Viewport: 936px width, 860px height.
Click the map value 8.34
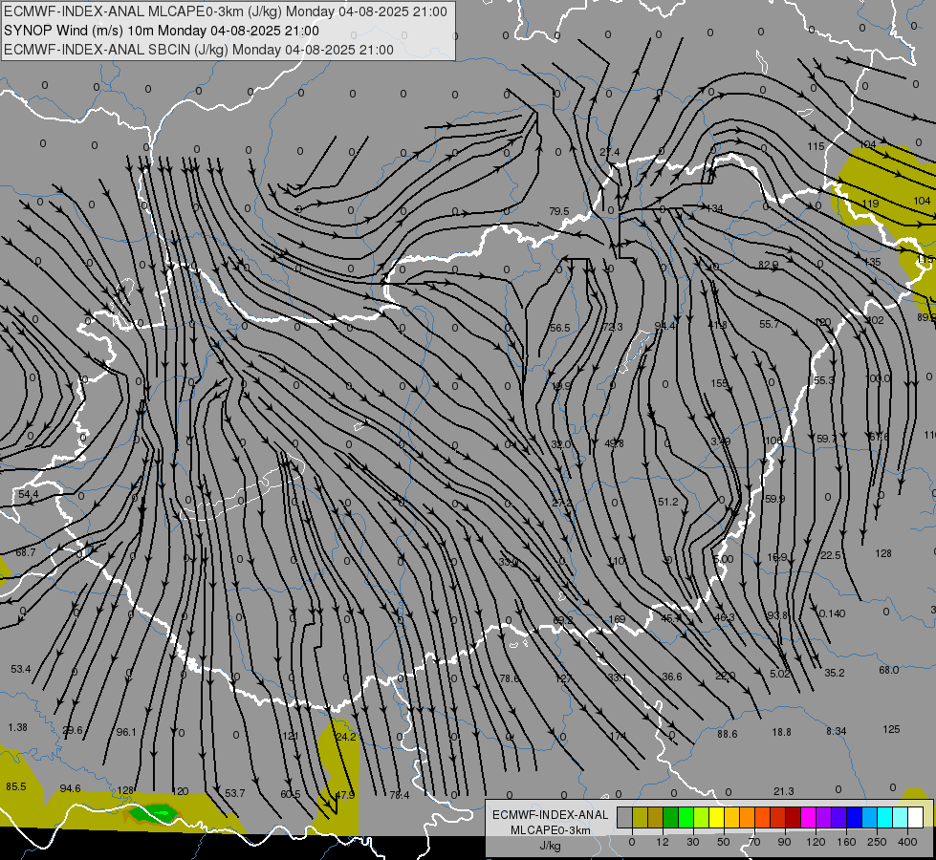pos(837,730)
